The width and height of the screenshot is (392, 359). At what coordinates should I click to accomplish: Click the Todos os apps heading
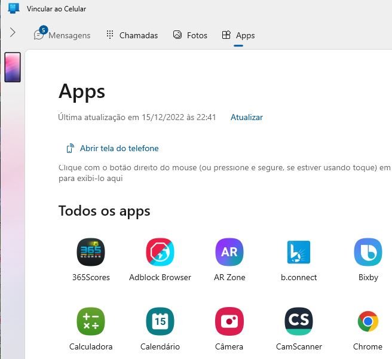[x=104, y=211]
